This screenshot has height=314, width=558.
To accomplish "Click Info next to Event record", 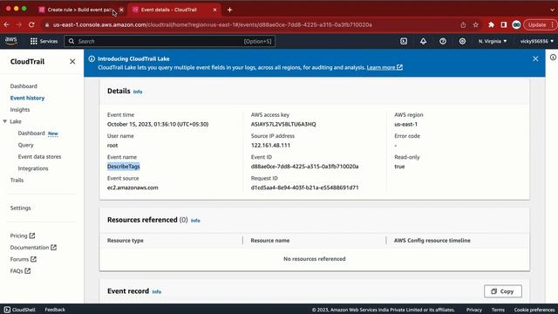I will click(x=157, y=291).
